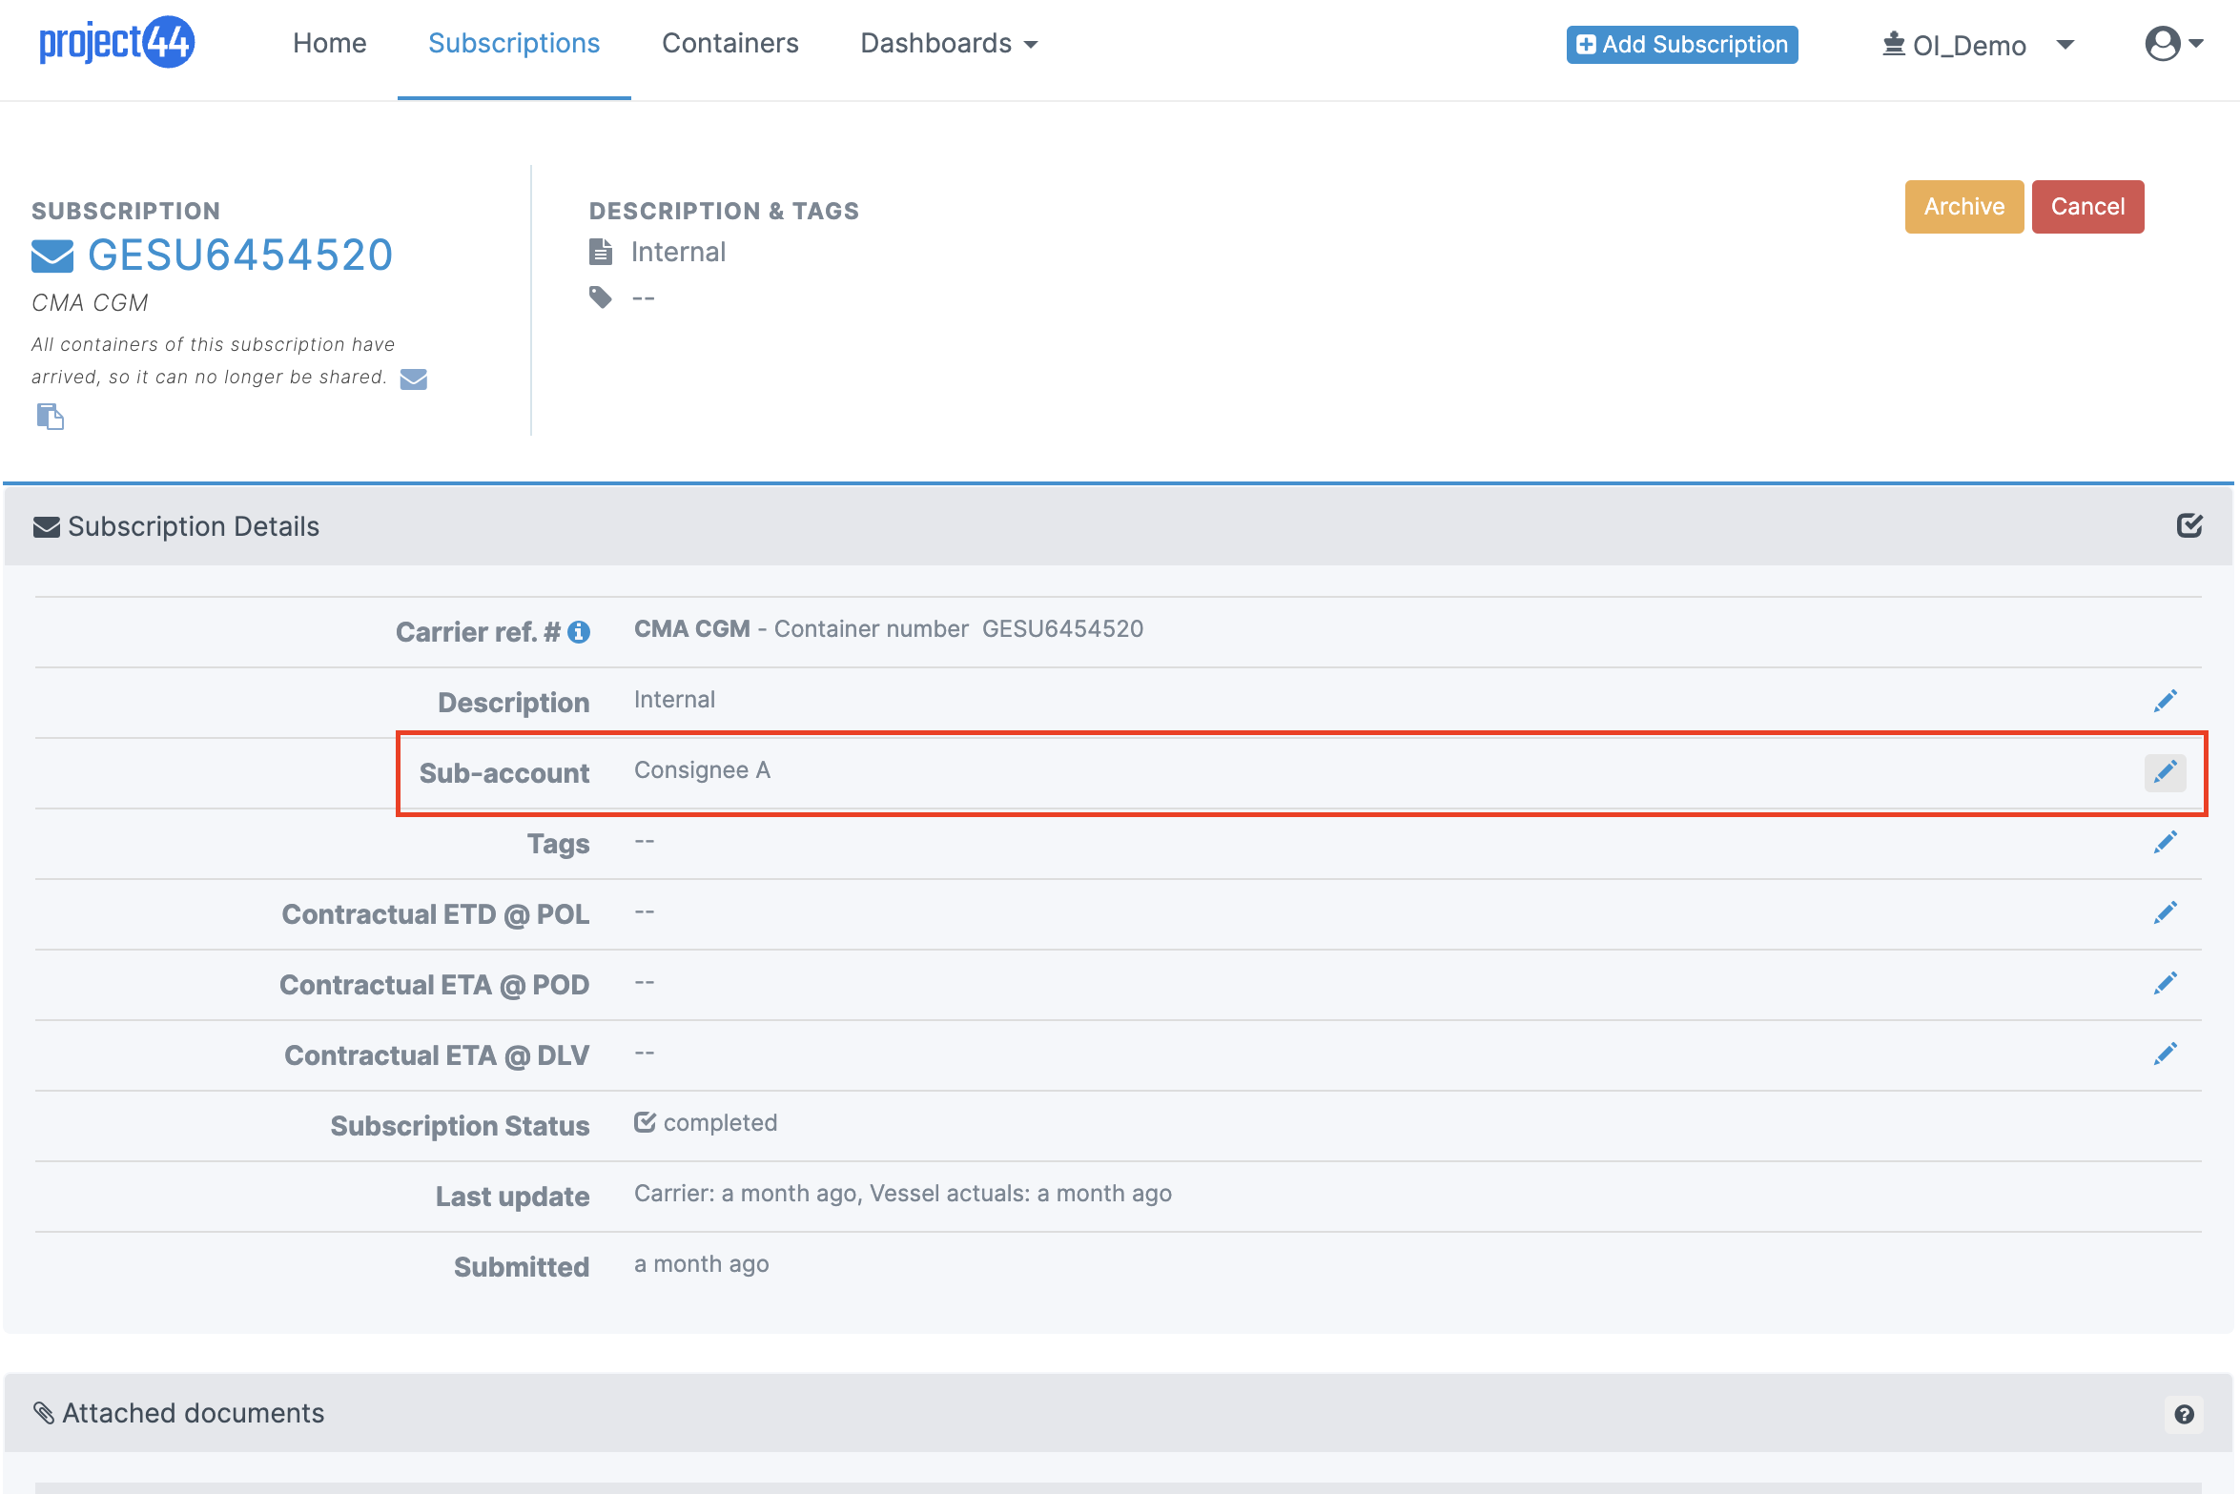The width and height of the screenshot is (2240, 1494).
Task: Click the Carrier ref. info icon
Action: (x=579, y=632)
